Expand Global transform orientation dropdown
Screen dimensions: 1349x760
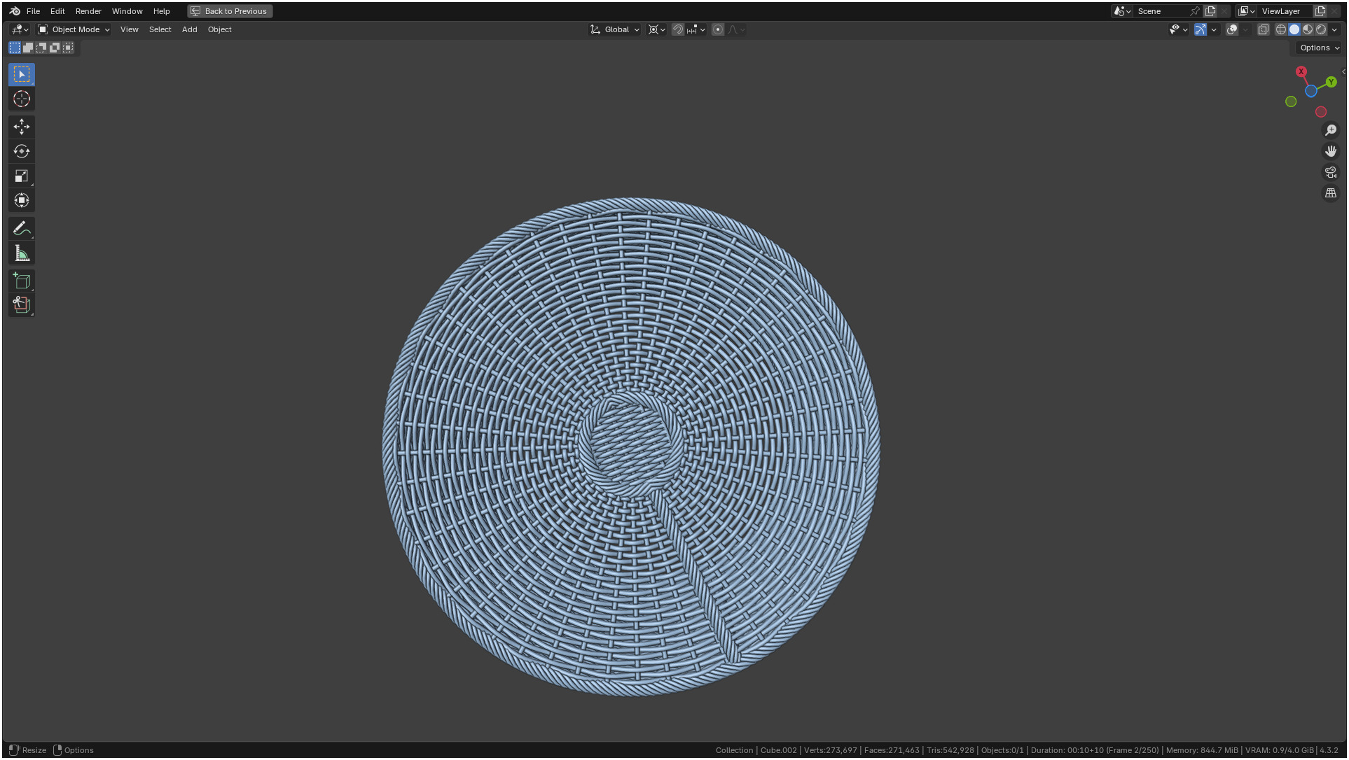(x=615, y=29)
